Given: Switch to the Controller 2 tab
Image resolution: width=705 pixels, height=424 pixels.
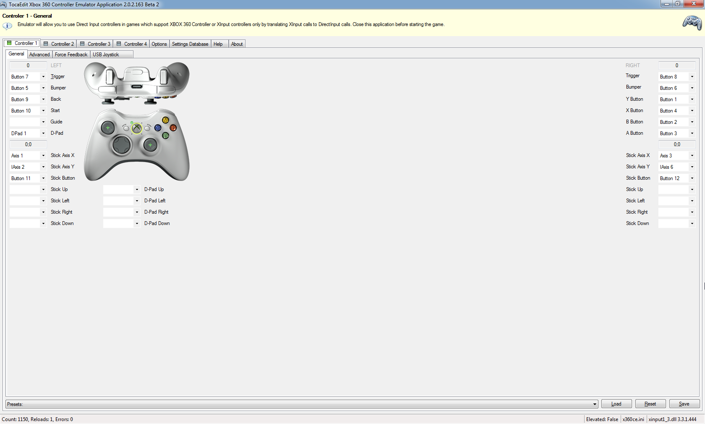Looking at the screenshot, I should [59, 44].
